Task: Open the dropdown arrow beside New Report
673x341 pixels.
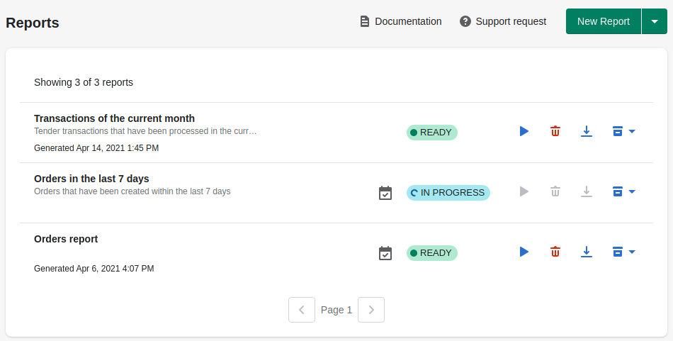Action: tap(655, 21)
